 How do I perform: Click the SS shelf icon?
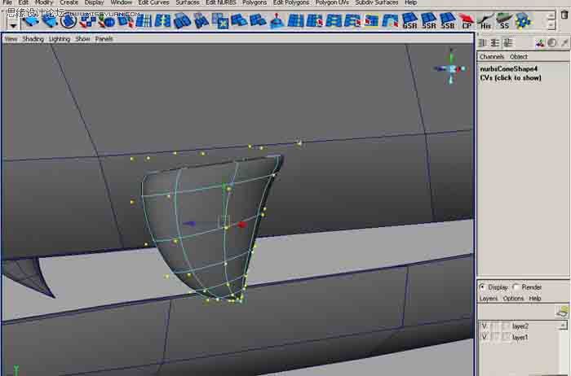point(504,20)
